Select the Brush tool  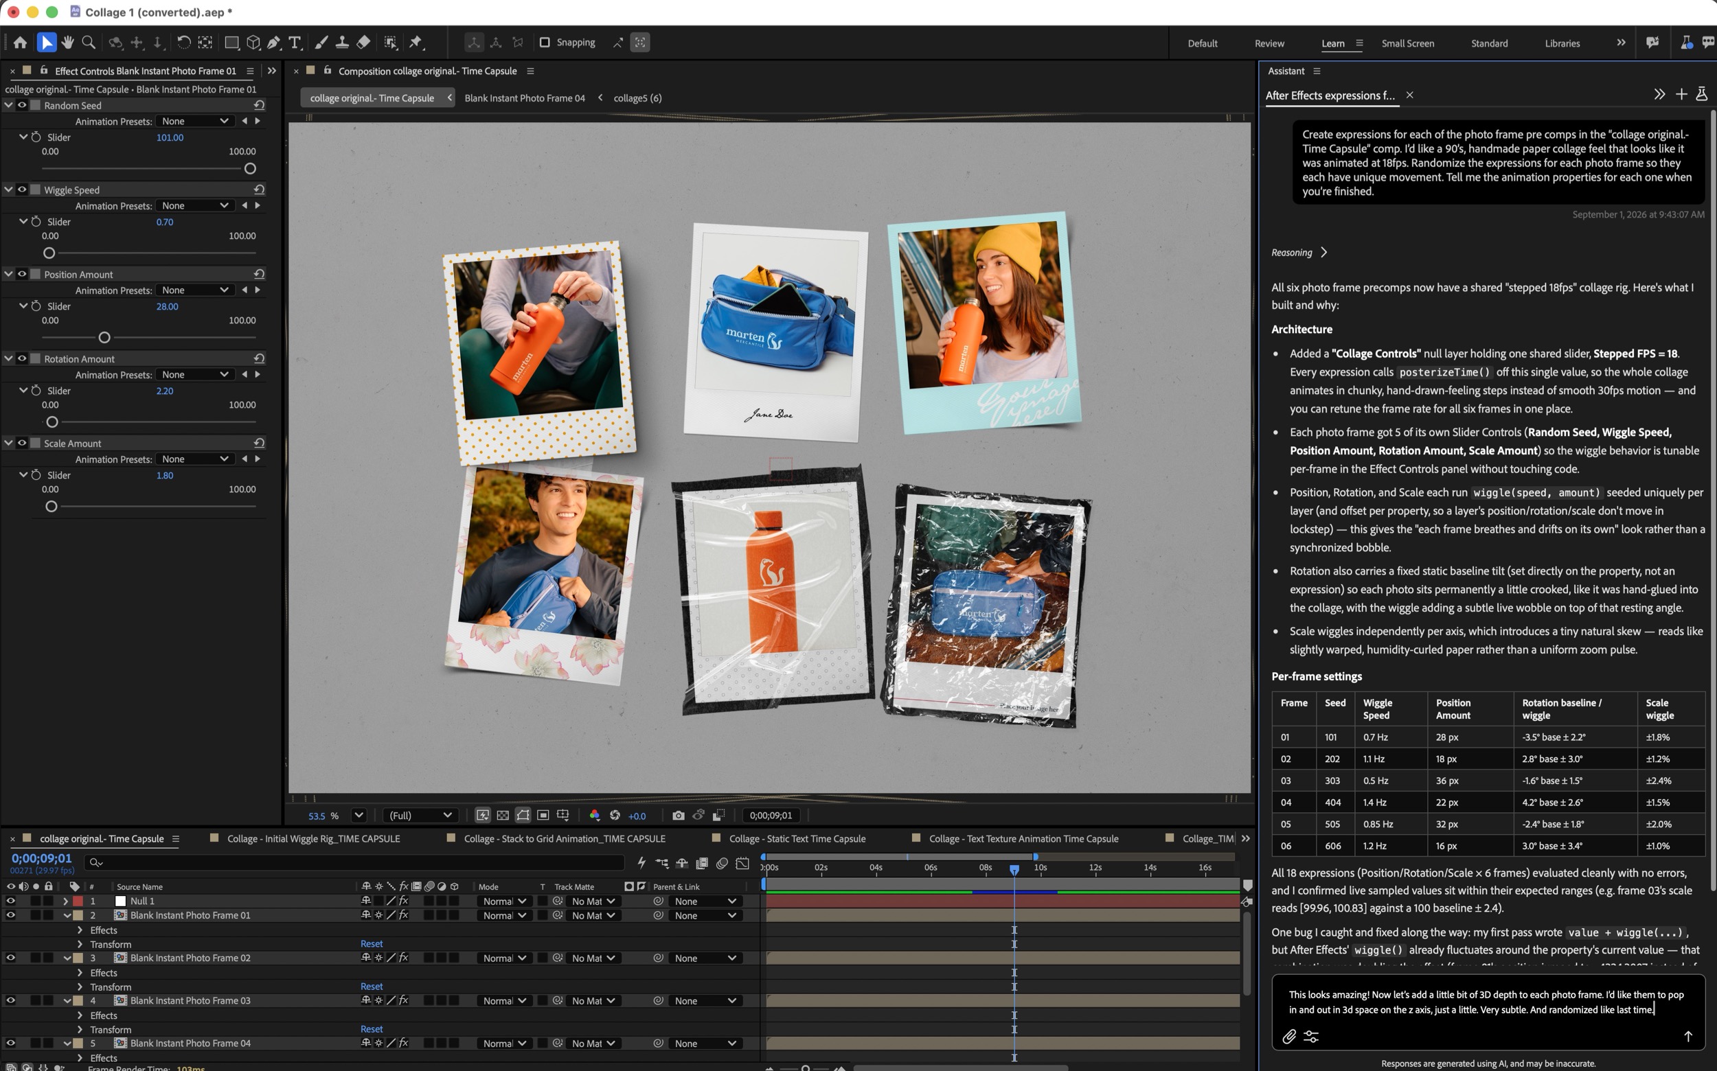point(321,43)
